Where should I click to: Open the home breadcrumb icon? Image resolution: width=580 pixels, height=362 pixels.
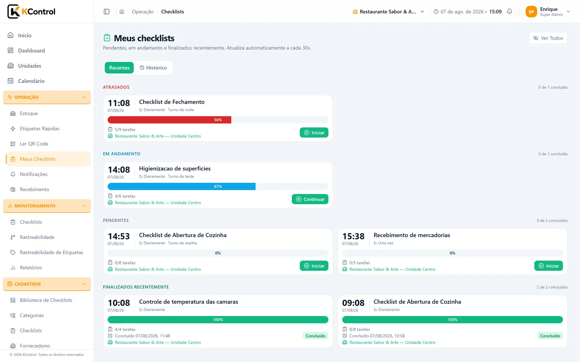(122, 12)
